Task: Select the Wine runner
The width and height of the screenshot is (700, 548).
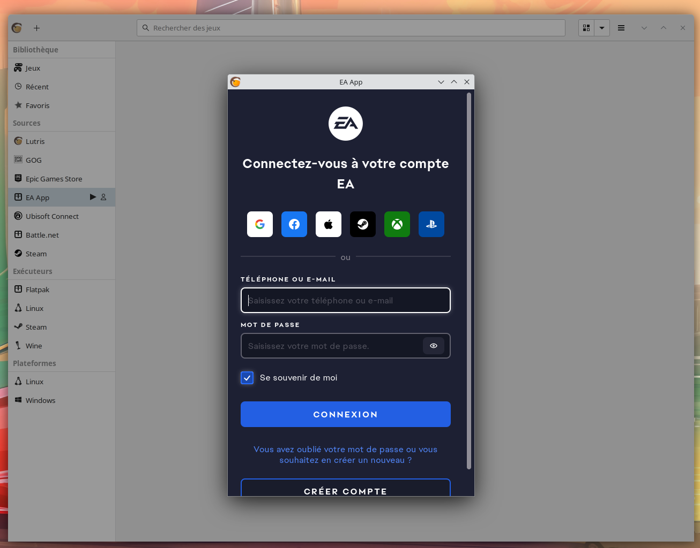Action: [62, 346]
